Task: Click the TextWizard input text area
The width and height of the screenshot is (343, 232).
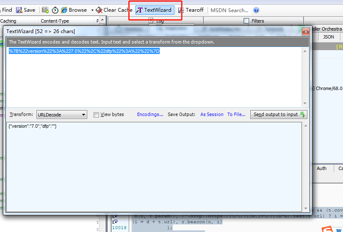Action: click(154, 77)
